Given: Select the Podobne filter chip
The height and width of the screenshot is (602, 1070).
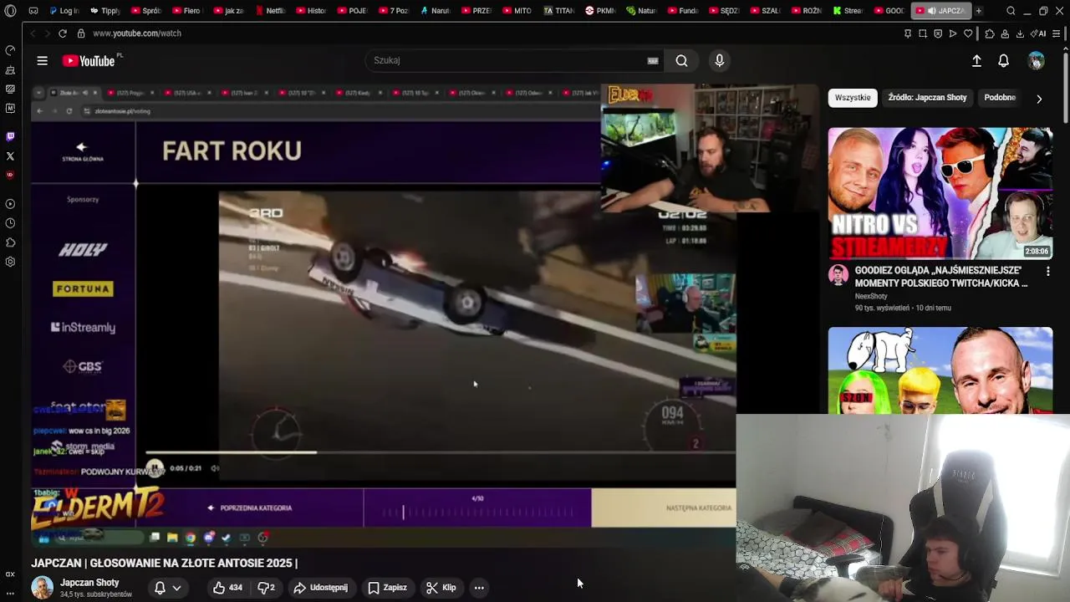Looking at the screenshot, I should tap(1000, 98).
